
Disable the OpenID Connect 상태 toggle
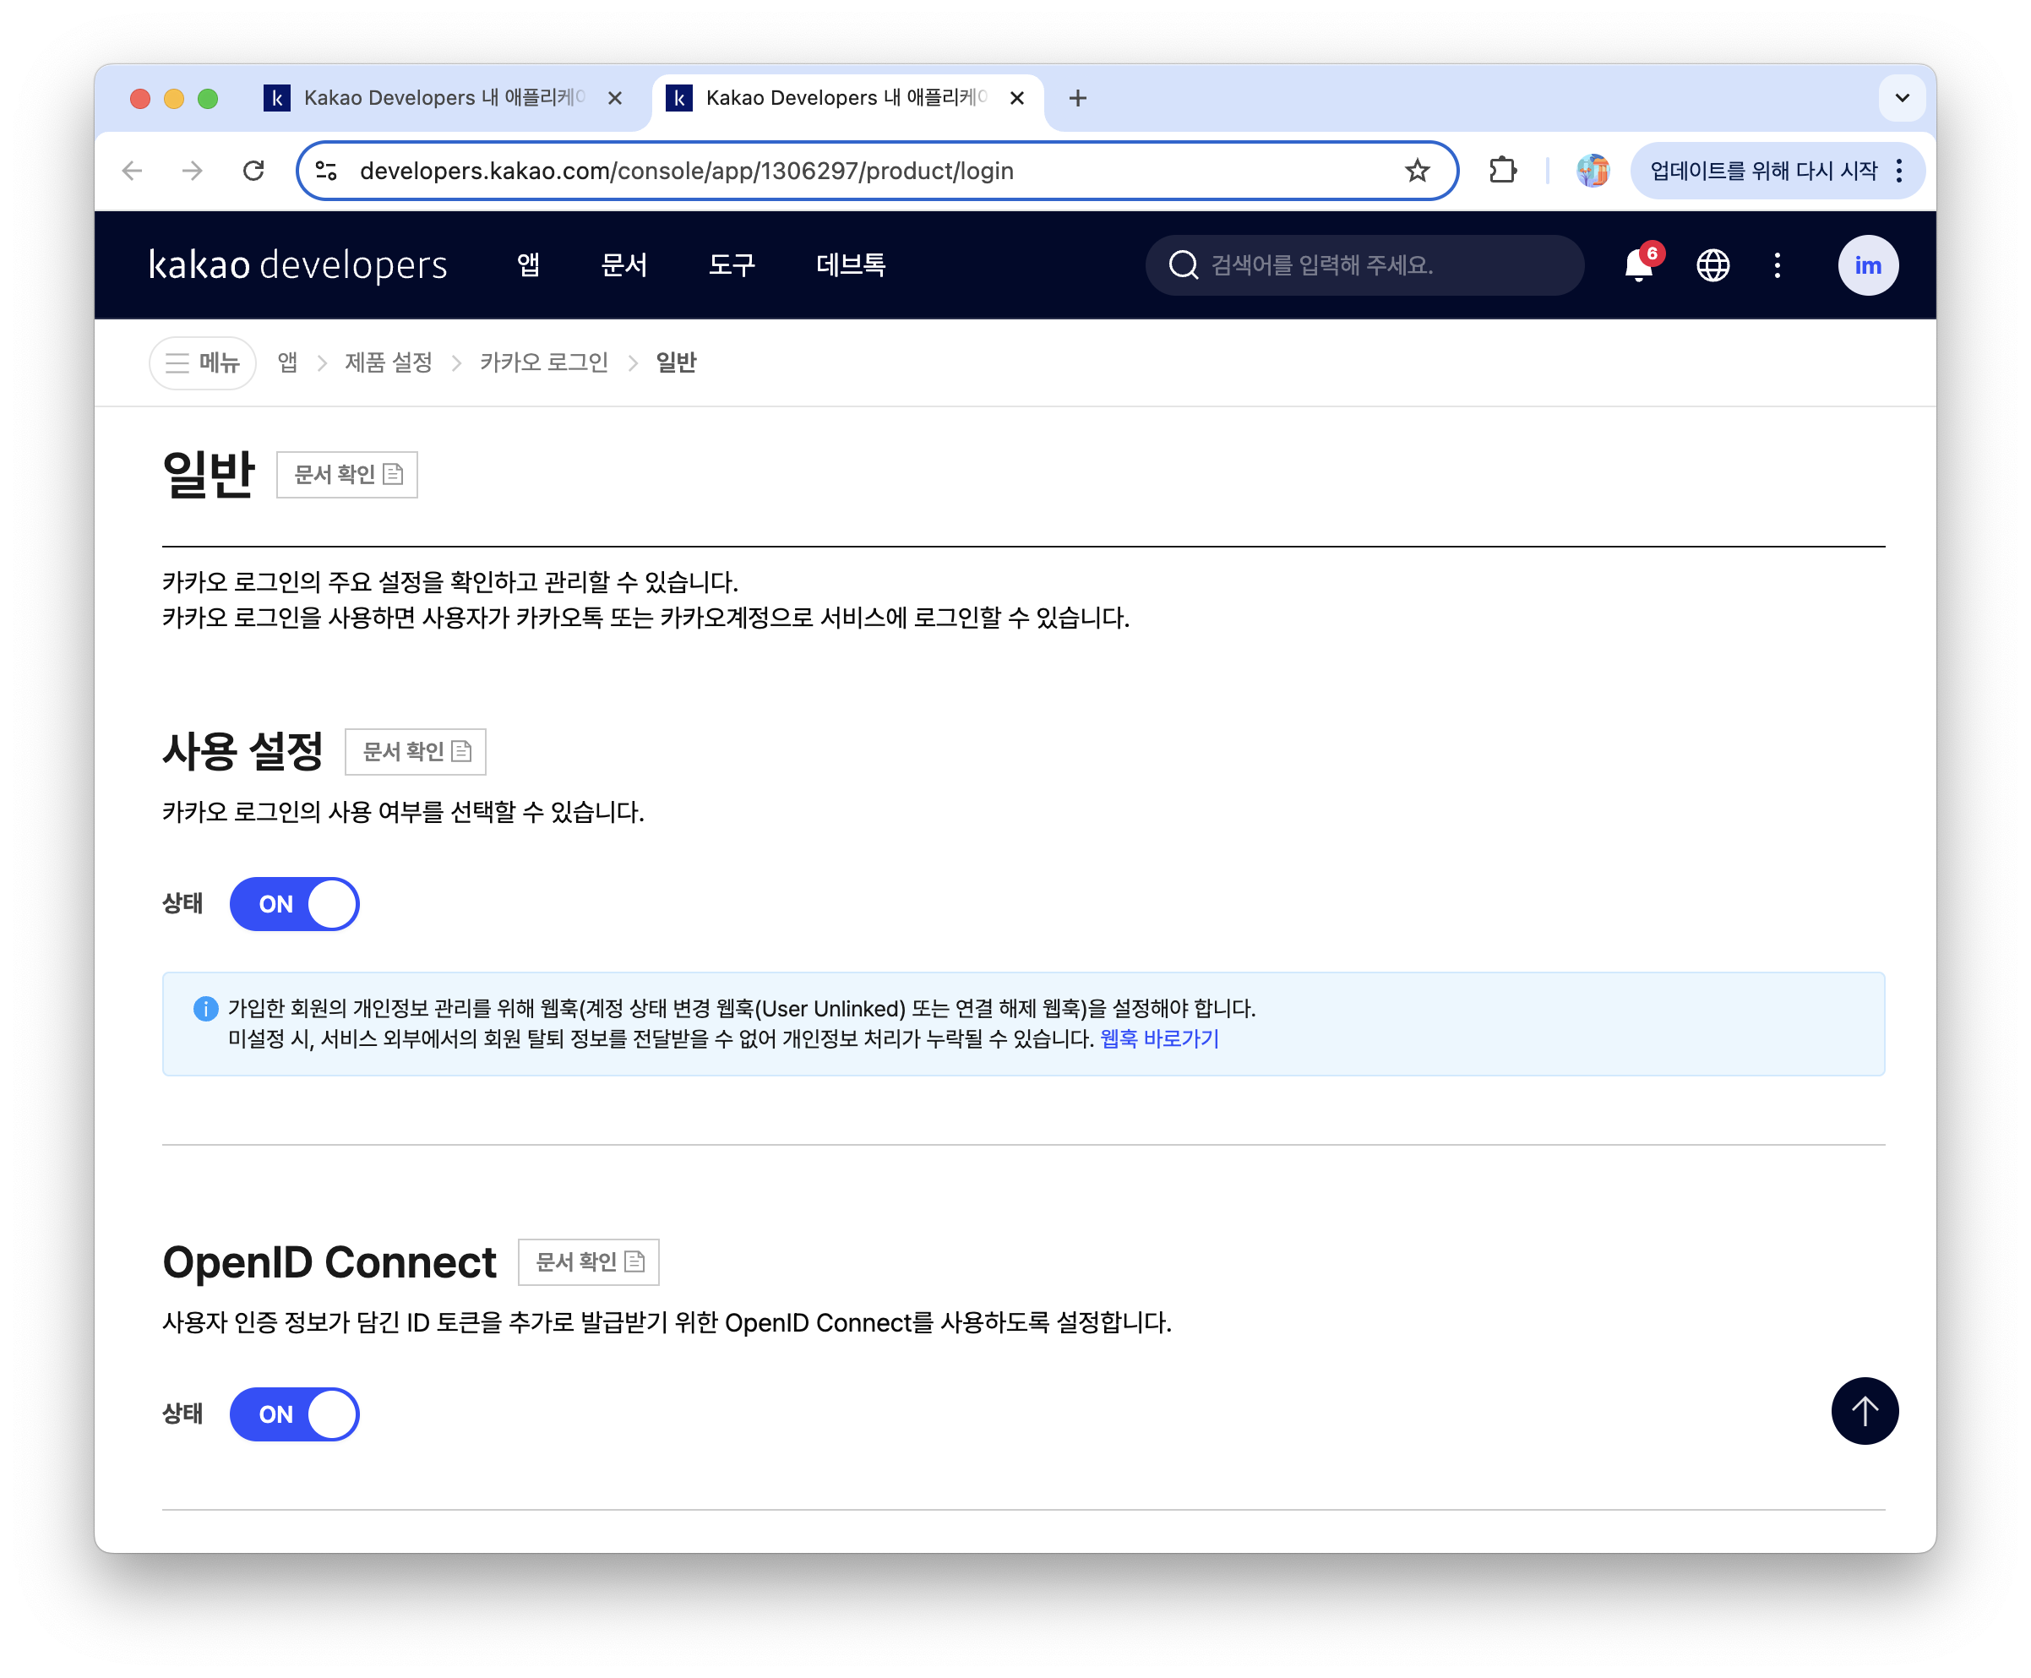tap(294, 1414)
